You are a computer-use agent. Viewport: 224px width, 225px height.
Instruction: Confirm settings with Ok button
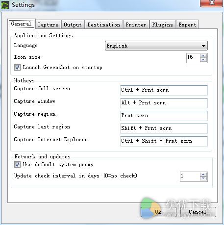pyautogui.click(x=158, y=212)
